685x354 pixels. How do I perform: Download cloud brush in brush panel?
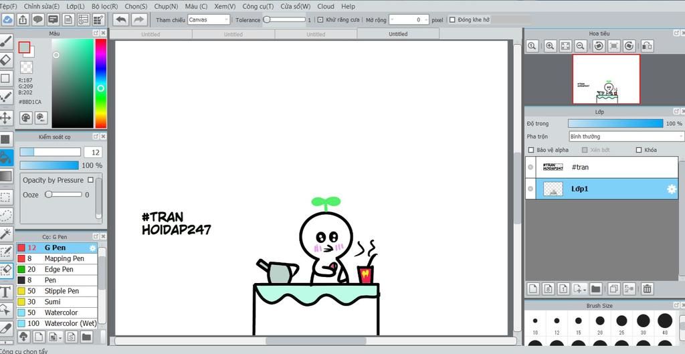coord(24,337)
